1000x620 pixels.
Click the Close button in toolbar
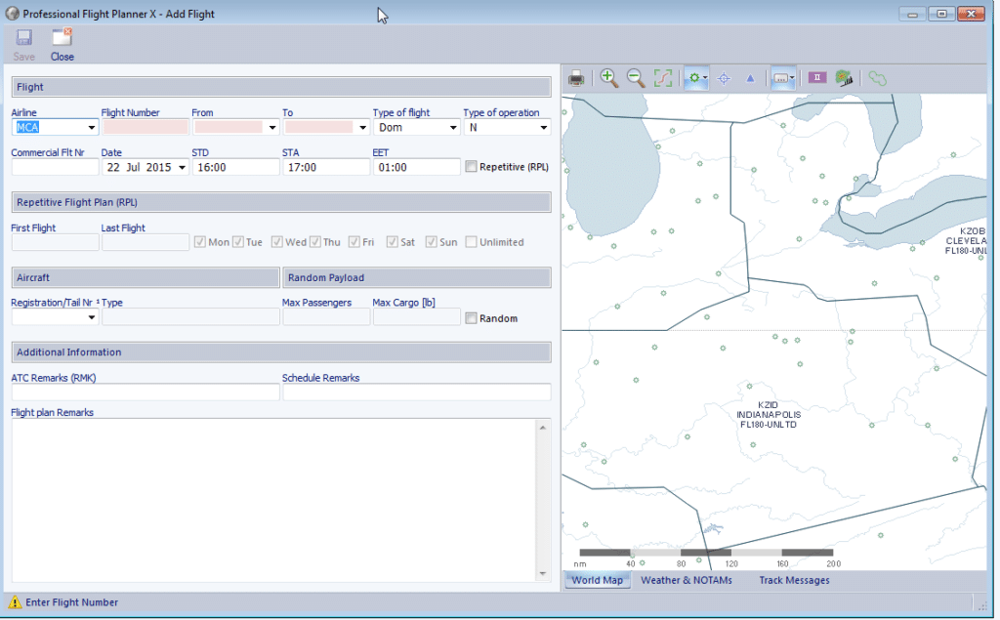click(62, 43)
